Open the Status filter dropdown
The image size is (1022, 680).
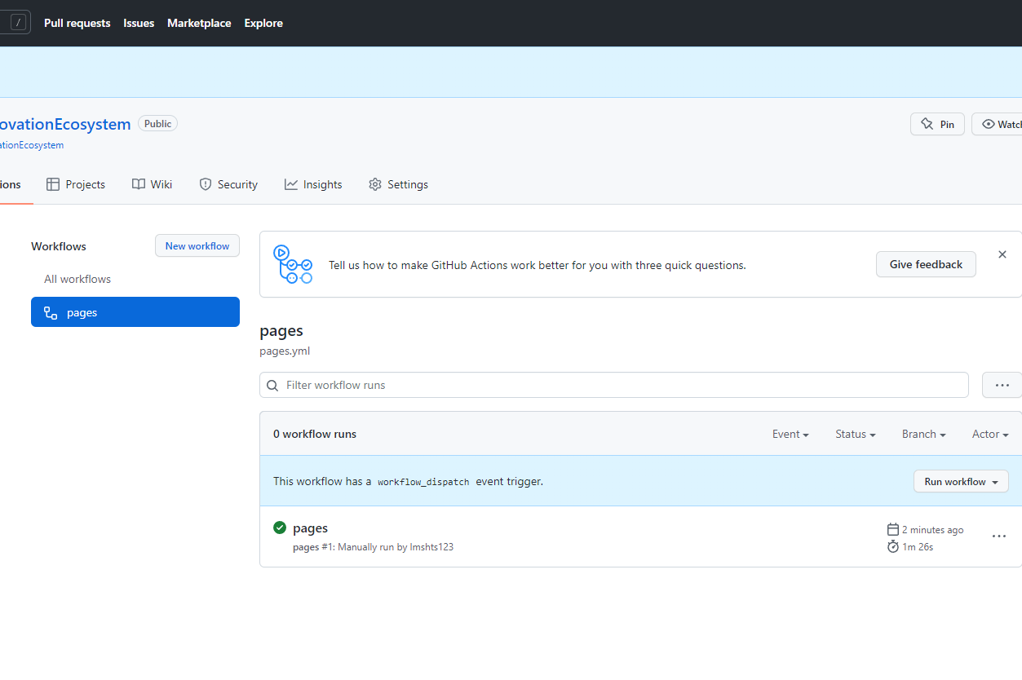[x=855, y=434]
